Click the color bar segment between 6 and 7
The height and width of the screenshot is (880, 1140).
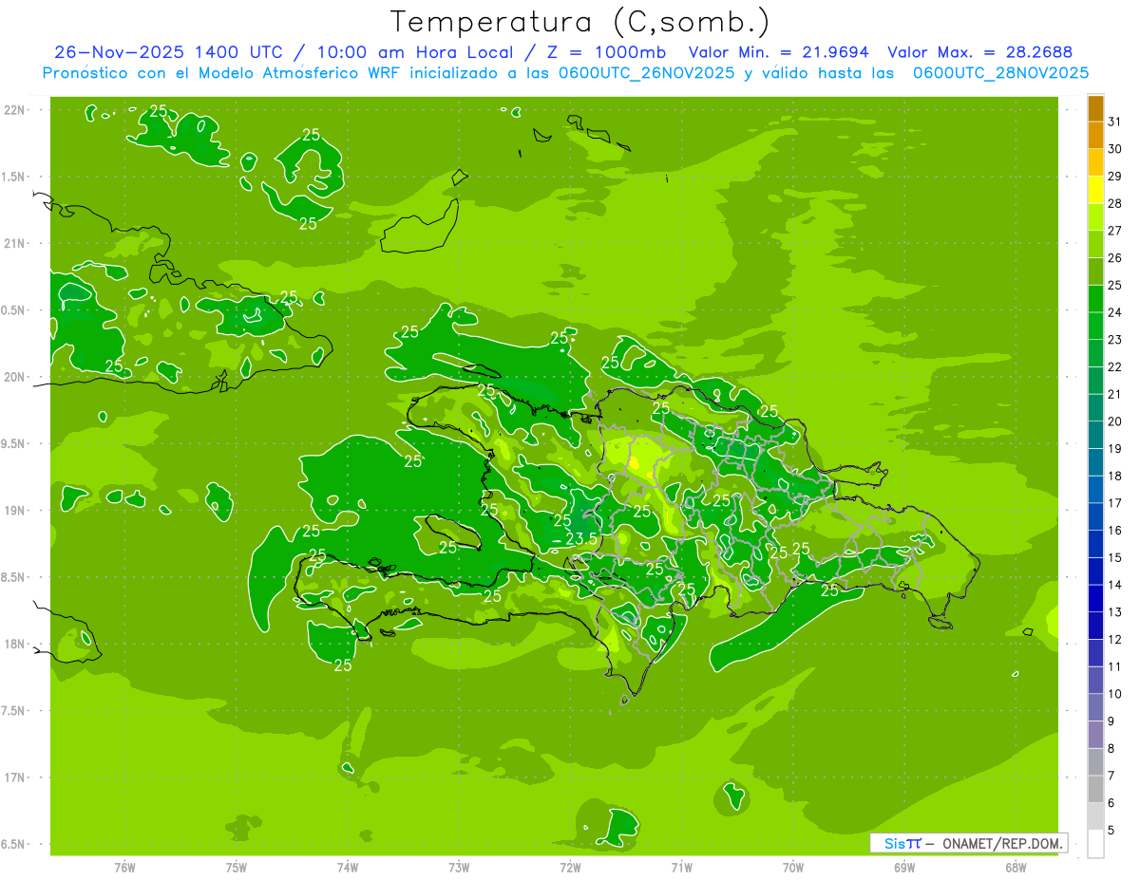(1095, 789)
